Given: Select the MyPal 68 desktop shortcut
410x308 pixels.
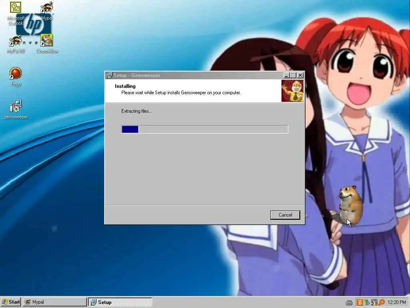Looking at the screenshot, I should coord(16,44).
